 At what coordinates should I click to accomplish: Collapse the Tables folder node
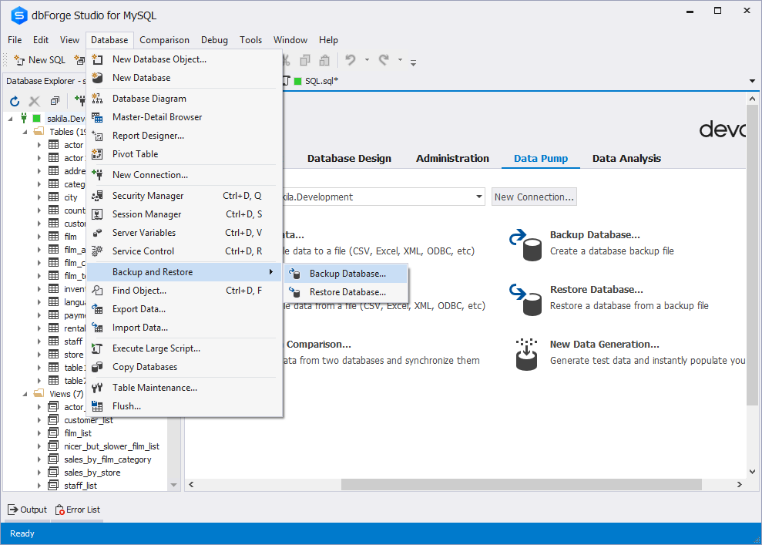tap(25, 132)
